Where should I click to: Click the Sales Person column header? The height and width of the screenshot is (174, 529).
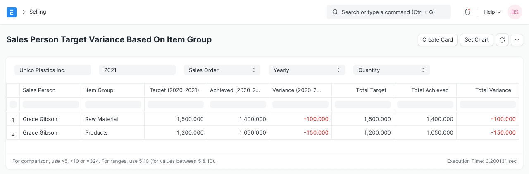coord(39,90)
